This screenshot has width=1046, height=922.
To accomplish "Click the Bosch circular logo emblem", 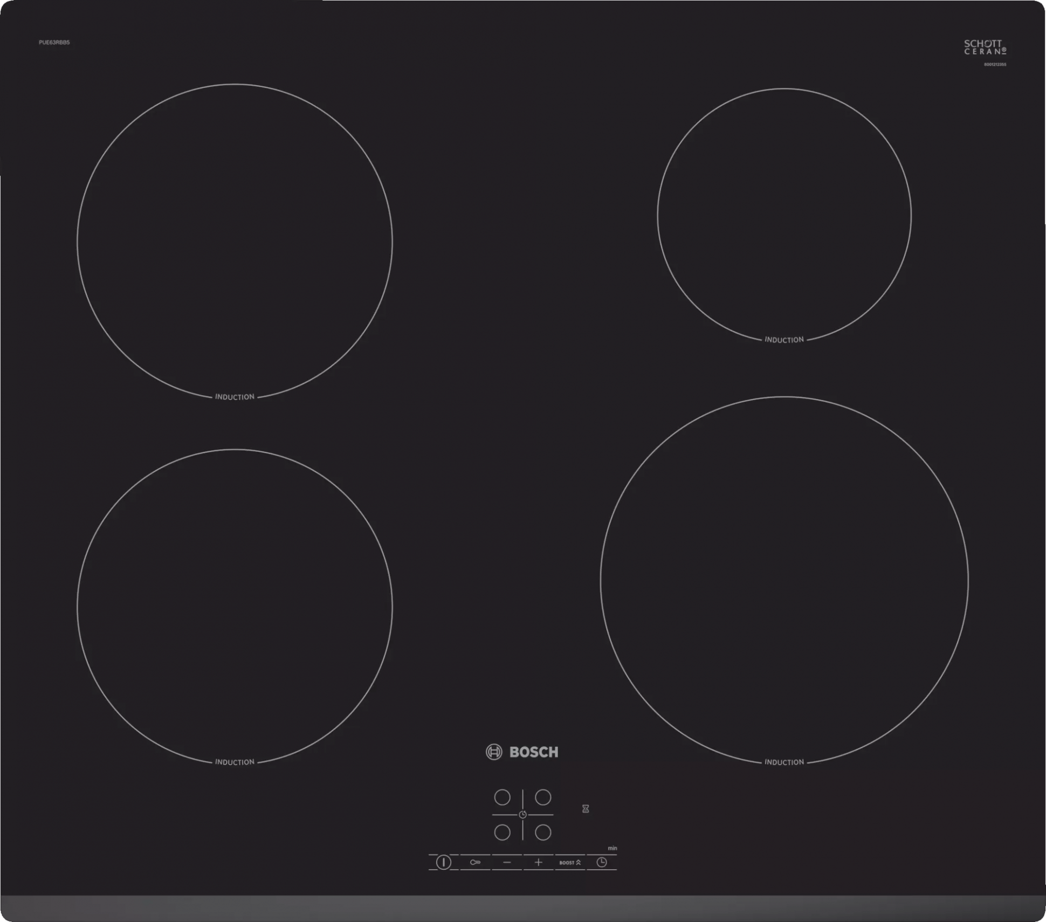I will (494, 752).
